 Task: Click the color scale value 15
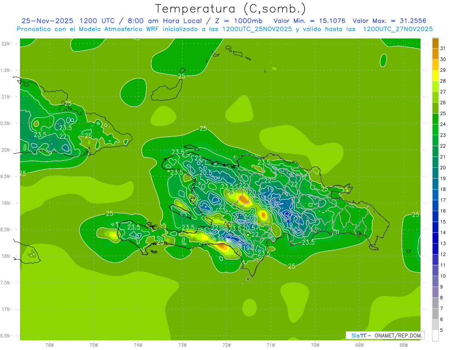[443, 222]
